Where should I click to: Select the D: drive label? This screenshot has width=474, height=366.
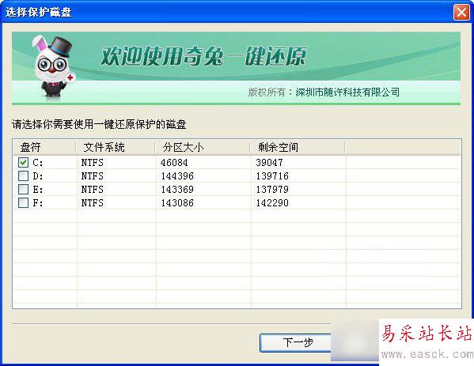pyautogui.click(x=38, y=176)
